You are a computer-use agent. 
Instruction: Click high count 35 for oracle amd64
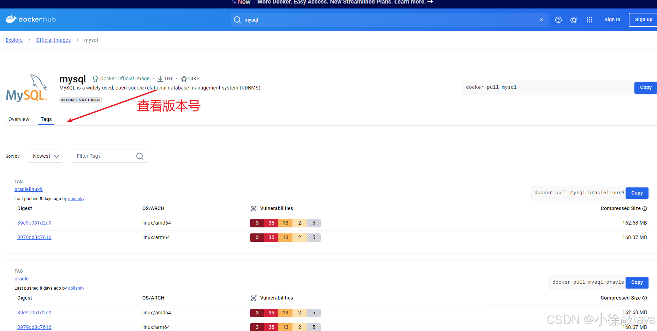271,313
